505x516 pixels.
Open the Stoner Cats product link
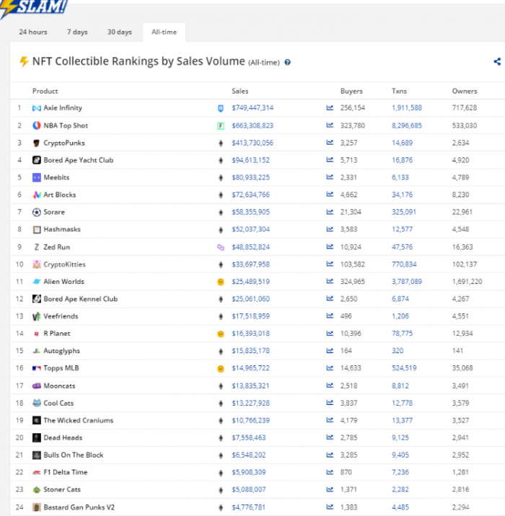pyautogui.click(x=62, y=489)
